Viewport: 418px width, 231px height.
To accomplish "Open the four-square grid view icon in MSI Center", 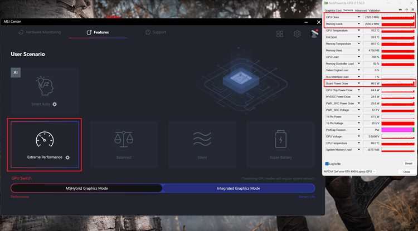I will 280,34.
